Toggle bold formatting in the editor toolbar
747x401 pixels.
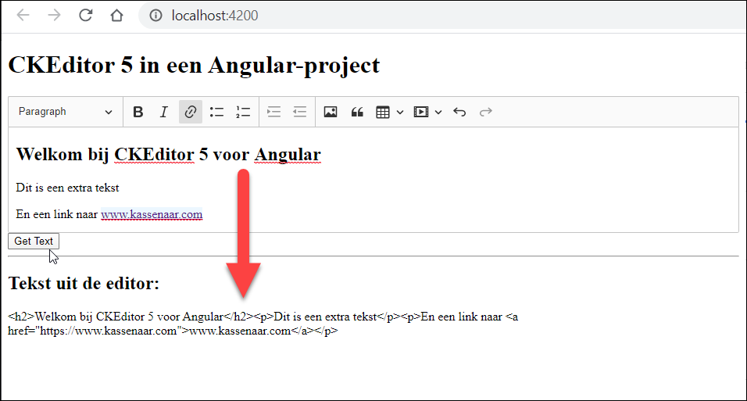138,112
